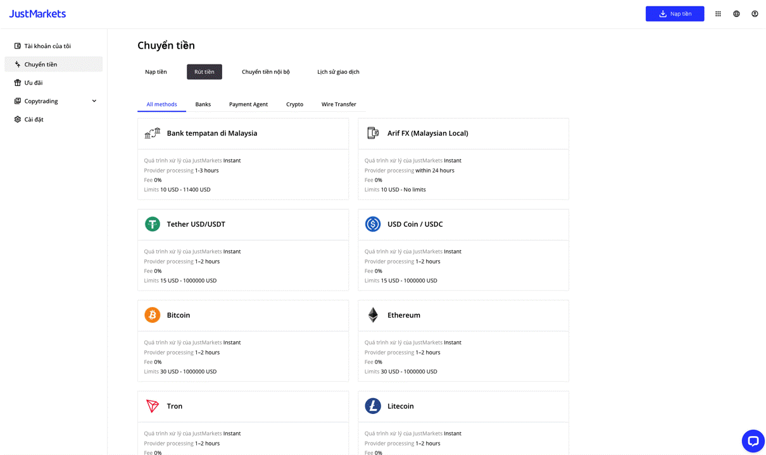The height and width of the screenshot is (455, 766).
Task: Open the apps grid icon
Action: 718,14
